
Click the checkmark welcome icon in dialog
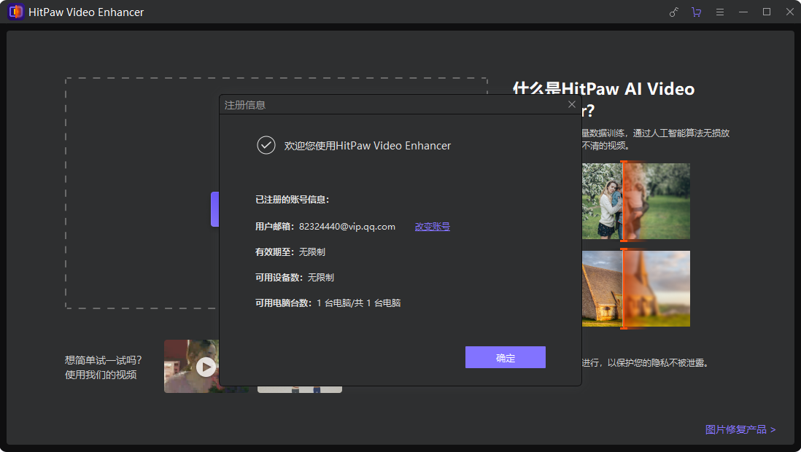coord(266,146)
